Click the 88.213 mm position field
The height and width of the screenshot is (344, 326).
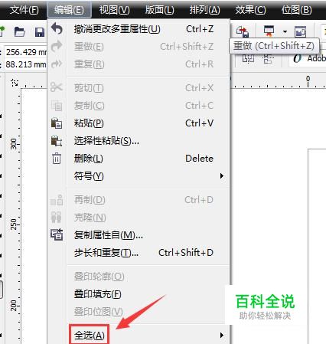pyautogui.click(x=26, y=64)
